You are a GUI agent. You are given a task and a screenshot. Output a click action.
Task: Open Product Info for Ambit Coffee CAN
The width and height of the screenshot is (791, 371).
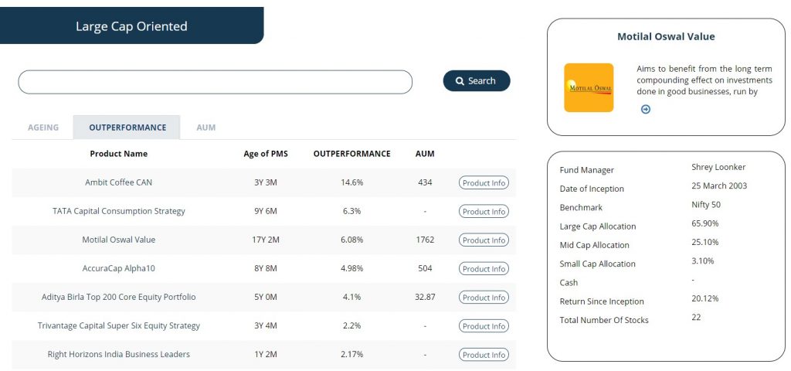484,182
